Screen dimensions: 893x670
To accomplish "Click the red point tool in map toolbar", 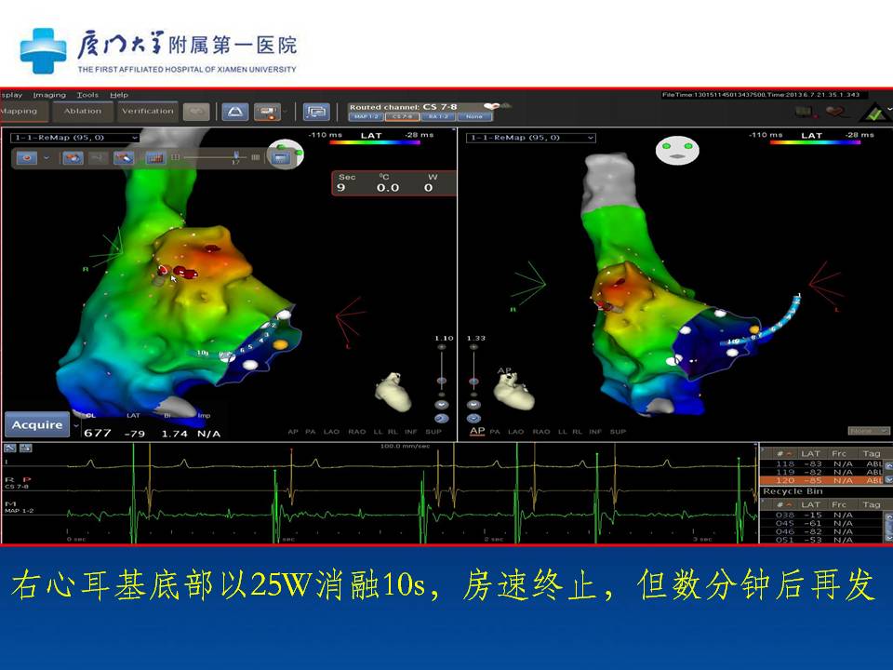I will (29, 158).
